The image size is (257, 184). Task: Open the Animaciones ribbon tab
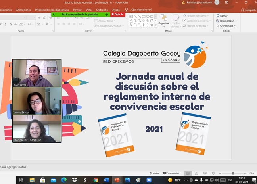click(23, 10)
